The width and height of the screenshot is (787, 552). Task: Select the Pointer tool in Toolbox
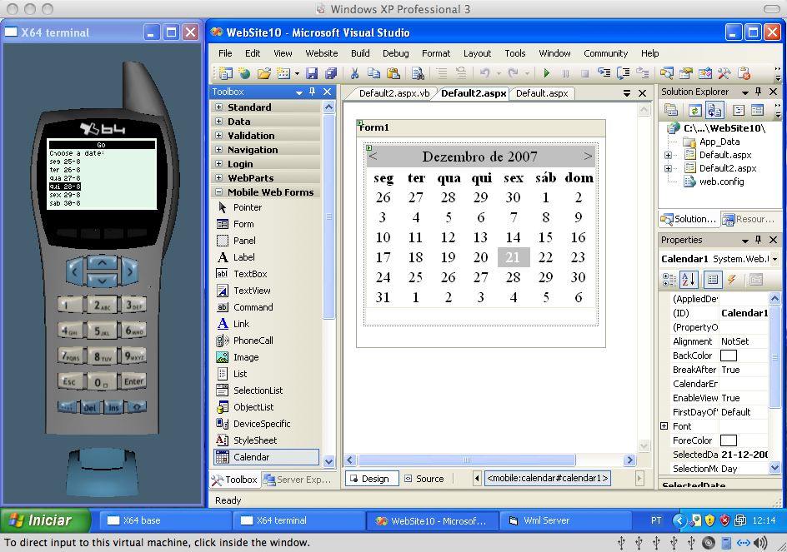pos(267,207)
